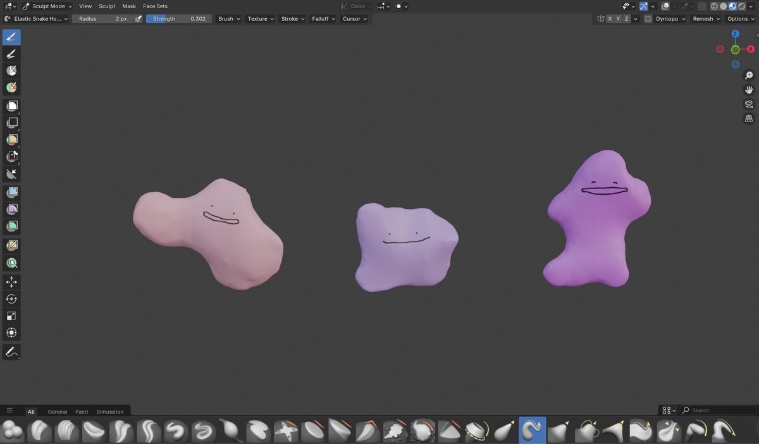Open the Elastic Snake Hook brush selector

tap(36, 19)
